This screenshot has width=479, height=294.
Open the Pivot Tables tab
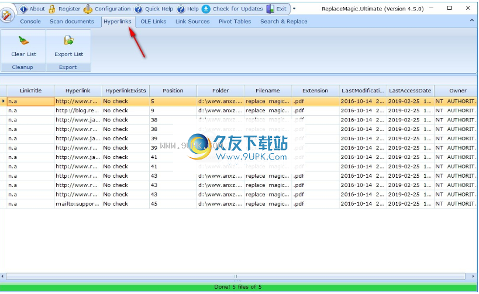tap(235, 22)
